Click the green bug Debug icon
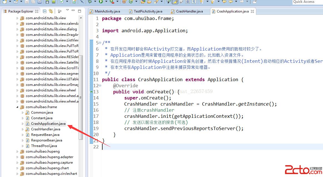Image resolution: width=323 pixels, height=177 pixels. click(90, 2)
